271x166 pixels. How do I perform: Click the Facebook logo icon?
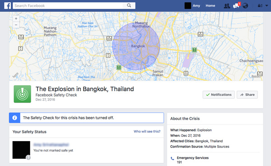tap(7, 6)
